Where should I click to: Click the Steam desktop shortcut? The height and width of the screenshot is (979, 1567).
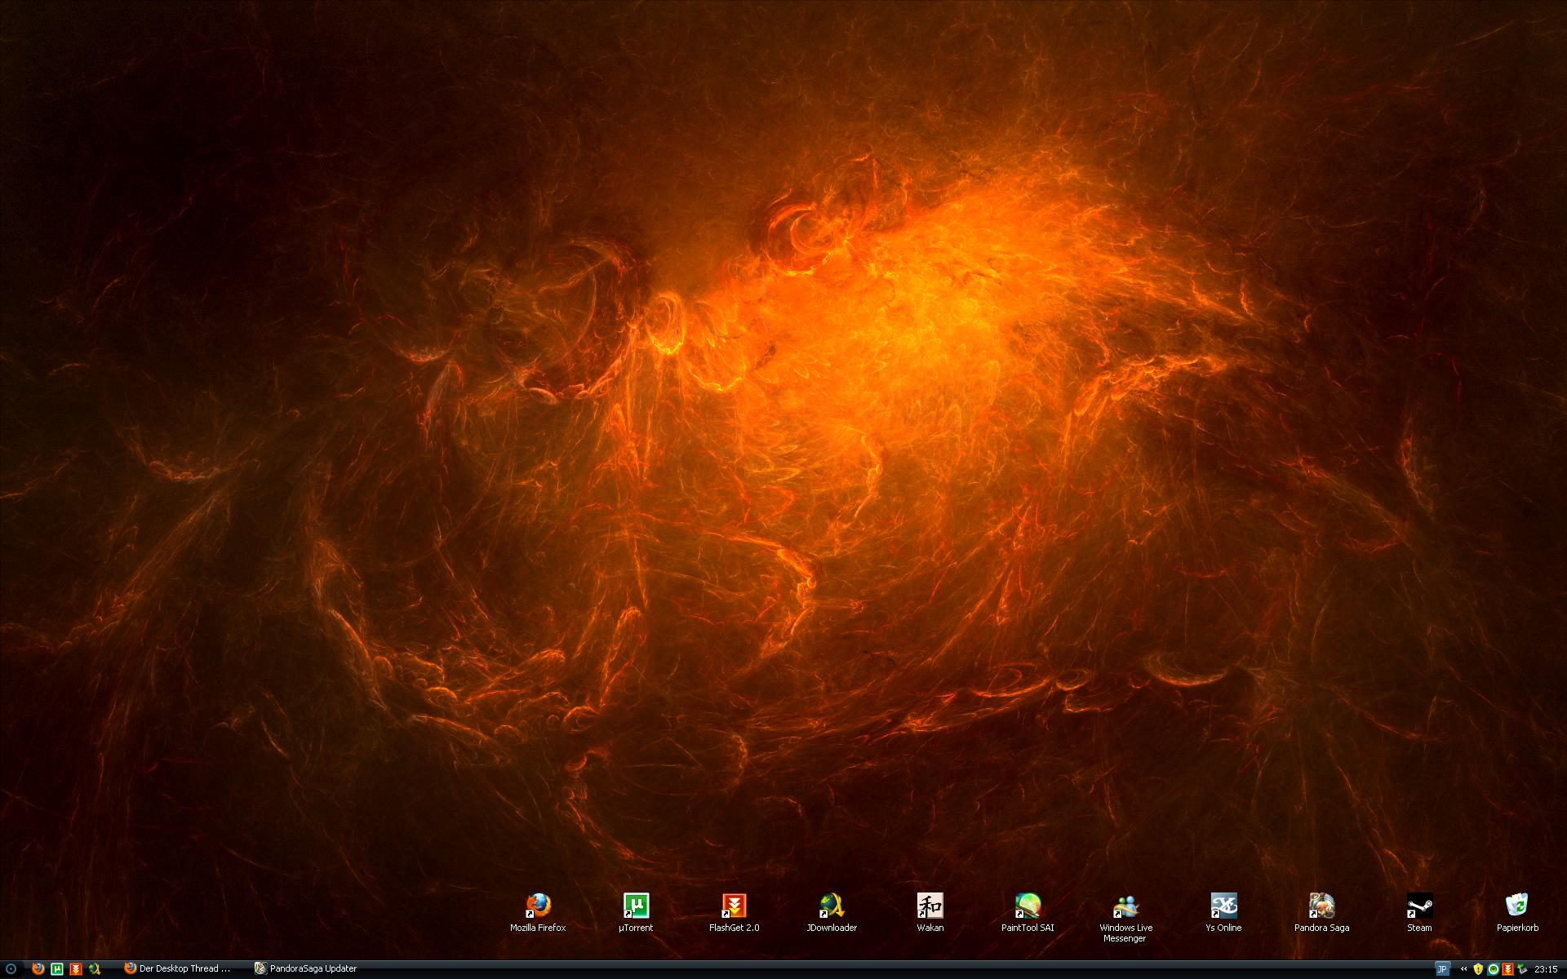pyautogui.click(x=1419, y=906)
